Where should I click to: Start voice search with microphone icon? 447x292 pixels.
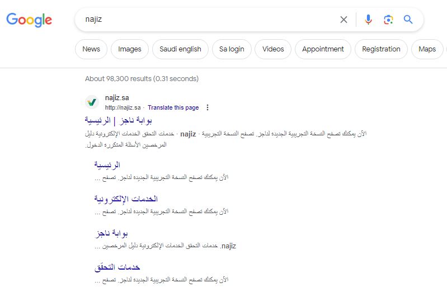pos(368,20)
